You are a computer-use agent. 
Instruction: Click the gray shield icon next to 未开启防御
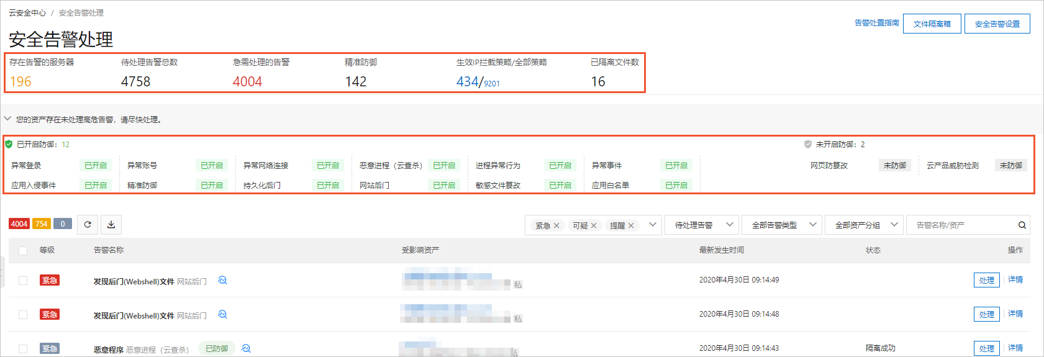point(808,144)
